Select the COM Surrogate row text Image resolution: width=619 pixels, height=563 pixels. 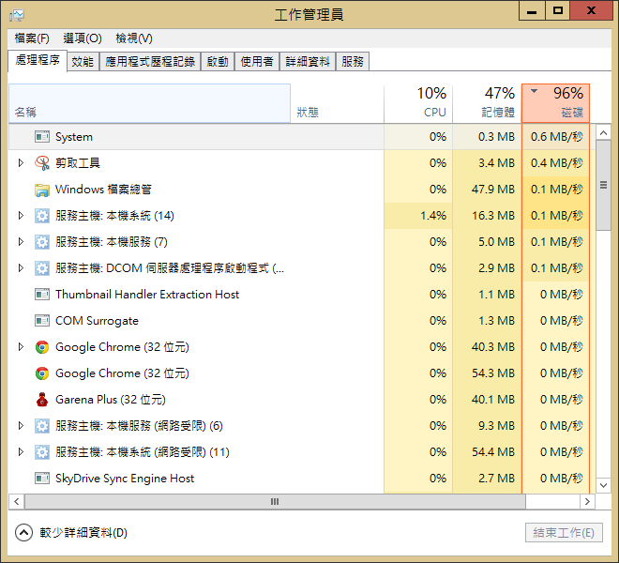click(x=97, y=321)
